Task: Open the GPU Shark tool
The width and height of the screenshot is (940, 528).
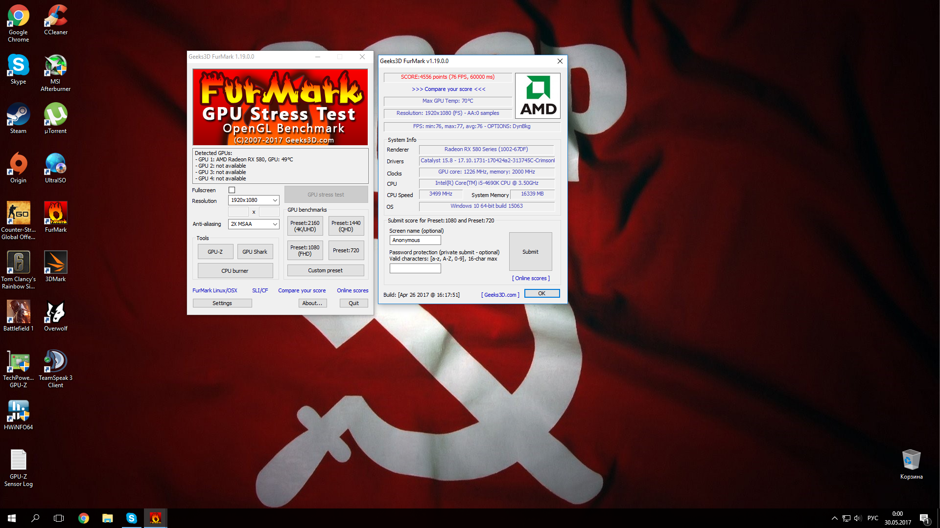Action: pyautogui.click(x=255, y=252)
